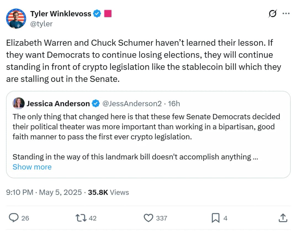Viewport: 298px width, 231px height.
Task: Open the @tyler handle link
Action: 41,24
